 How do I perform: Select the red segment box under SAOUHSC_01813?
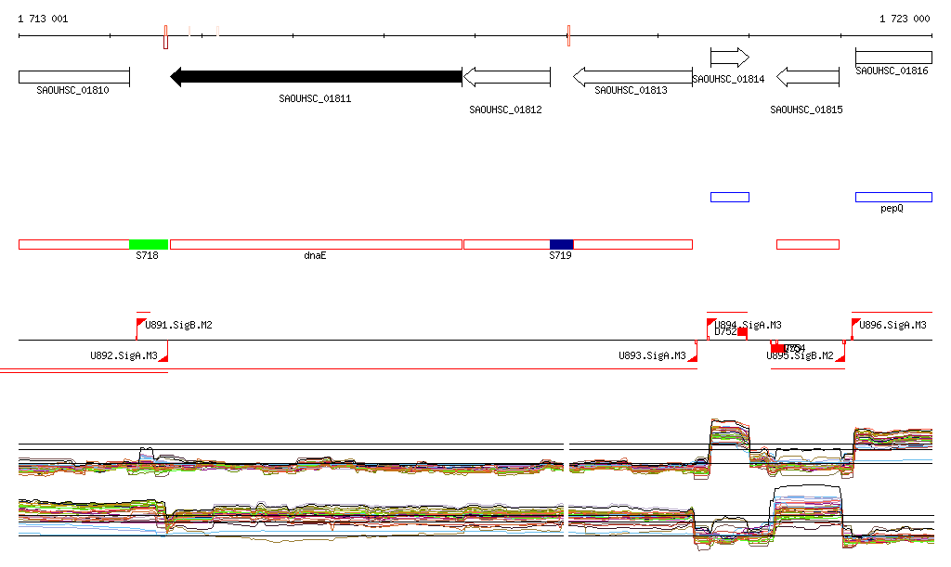(633, 245)
